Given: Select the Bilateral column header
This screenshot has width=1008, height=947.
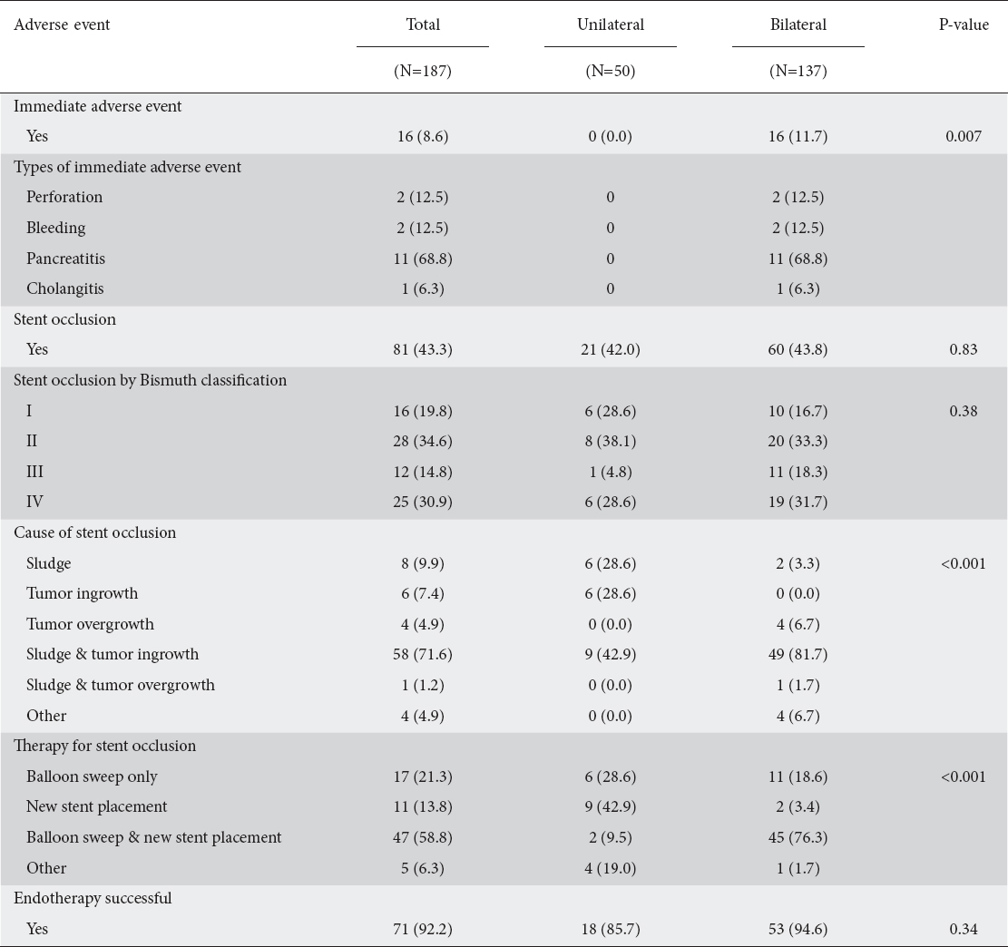Looking at the screenshot, I should coord(798,25).
